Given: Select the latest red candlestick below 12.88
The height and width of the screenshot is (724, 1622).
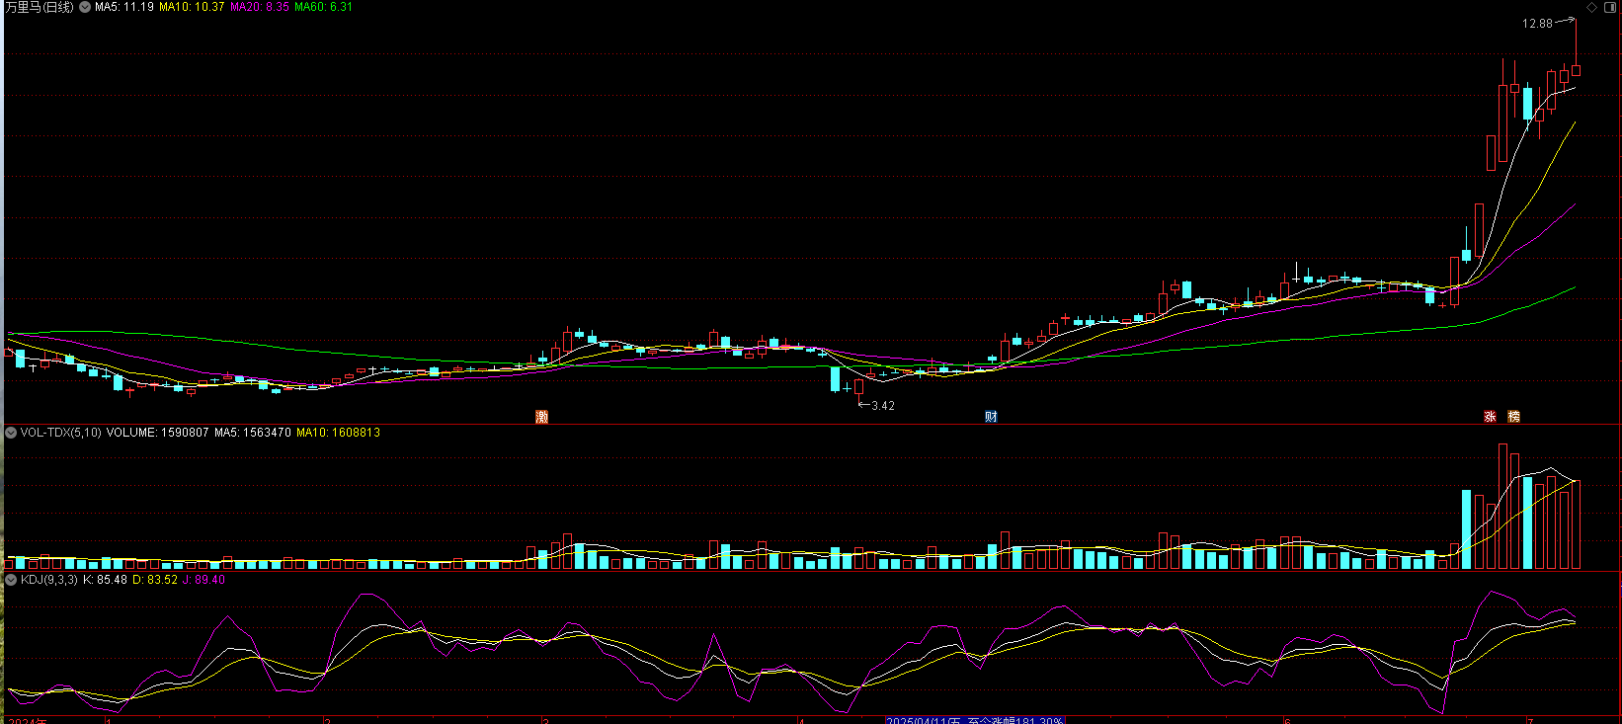Looking at the screenshot, I should point(1577,70).
